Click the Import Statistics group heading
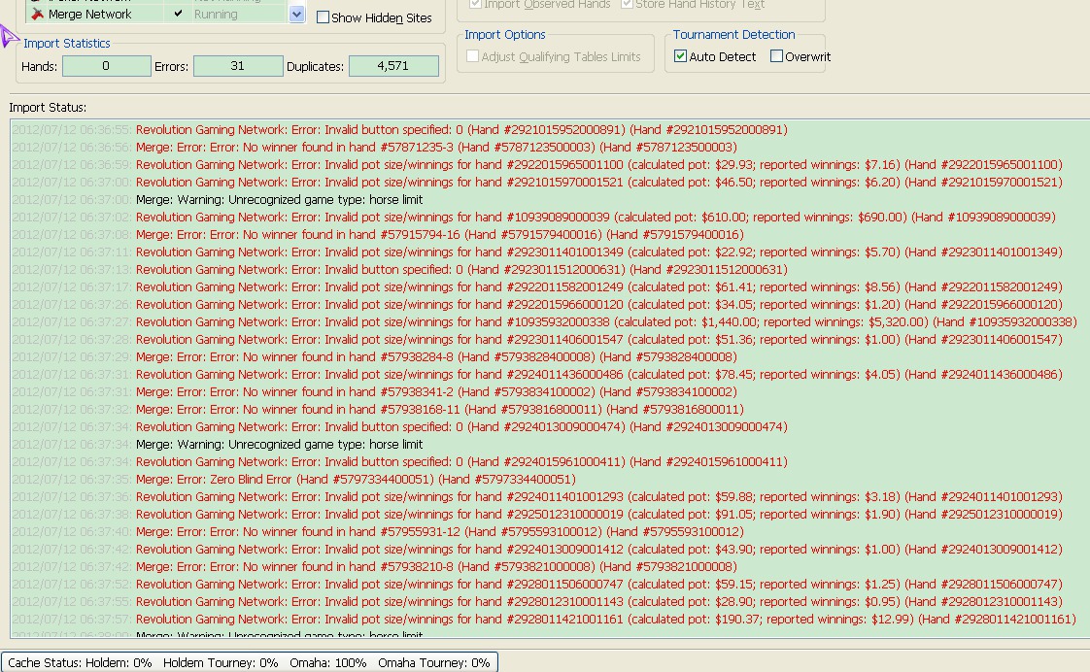1090x672 pixels. pyautogui.click(x=67, y=43)
